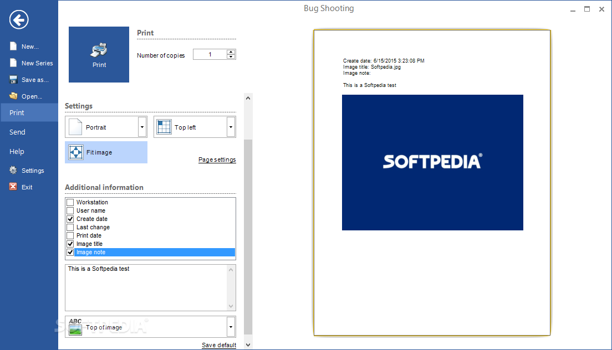Click the note box scroll up arrow
This screenshot has height=350, width=612.
(231, 269)
